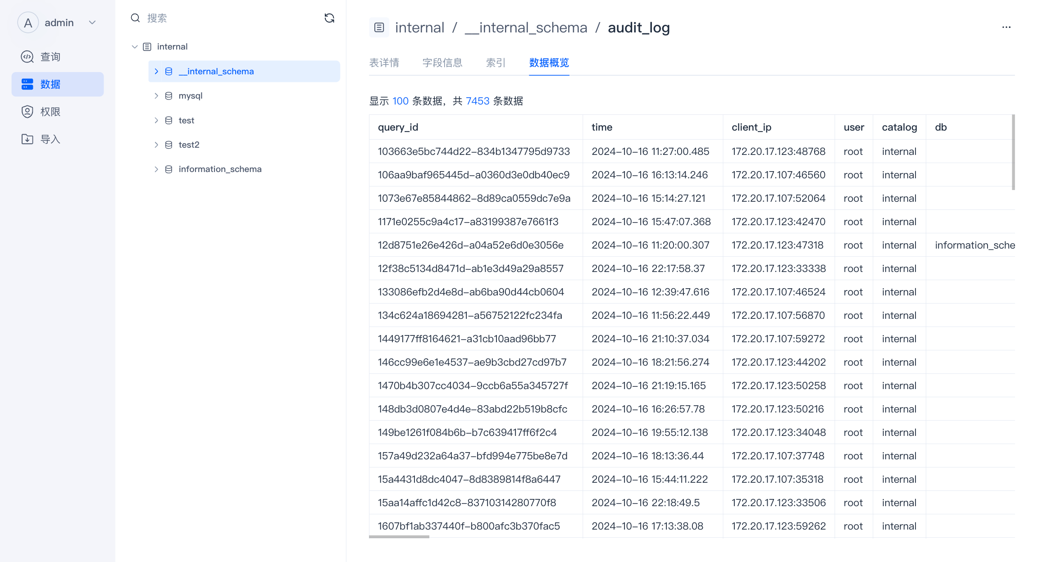Image resolution: width=1038 pixels, height=562 pixels.
Task: Expand the __internal_schema database node
Action: (x=156, y=72)
